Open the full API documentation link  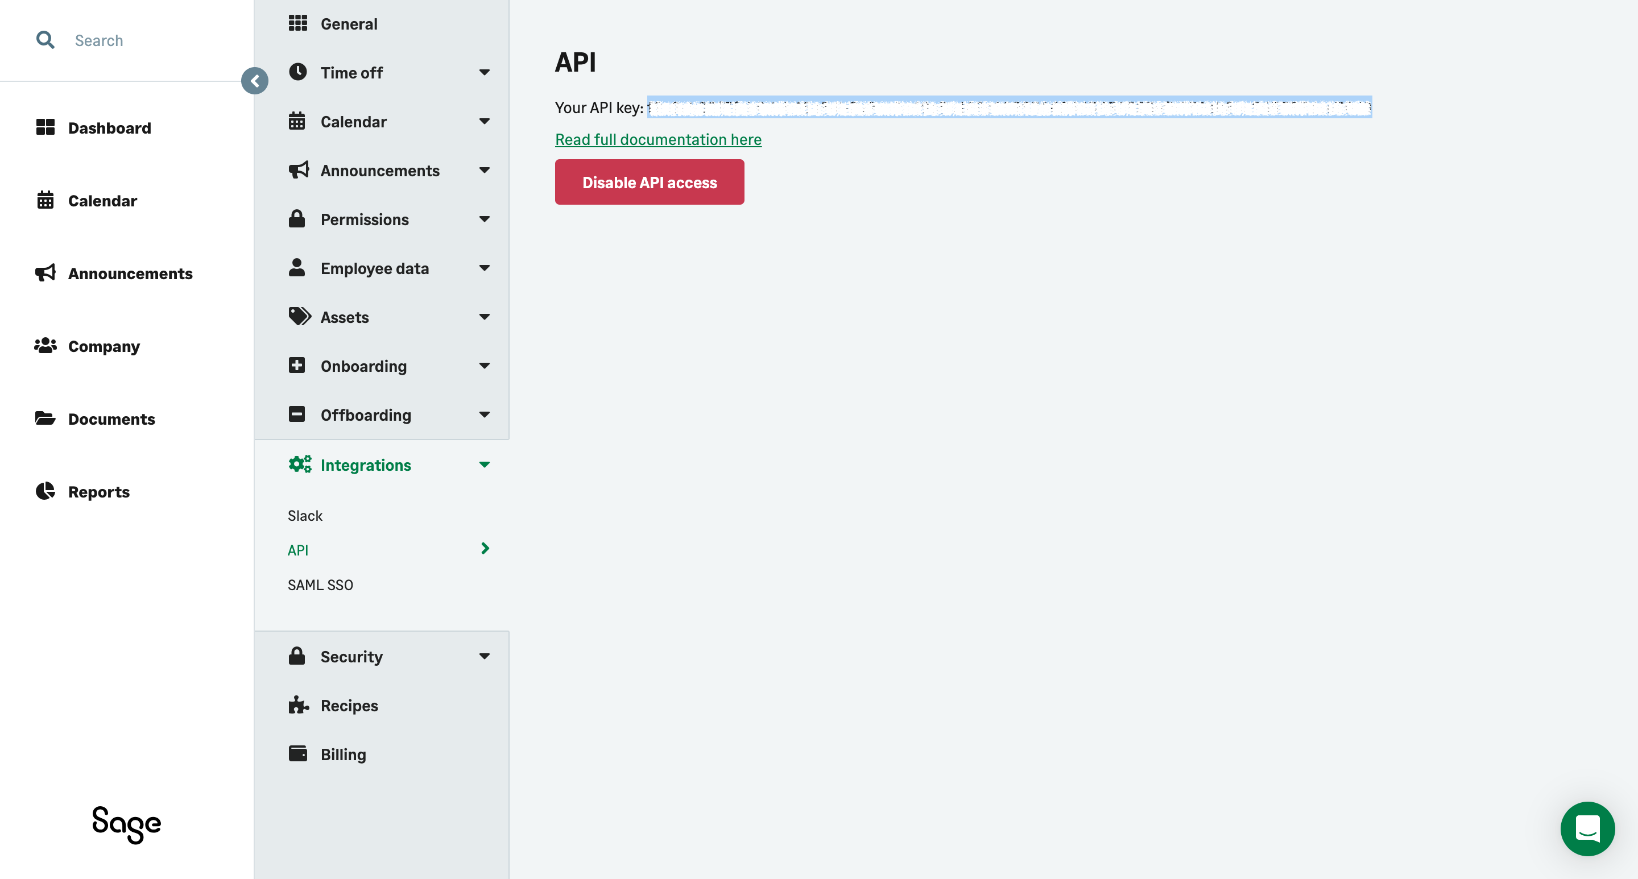pos(658,139)
